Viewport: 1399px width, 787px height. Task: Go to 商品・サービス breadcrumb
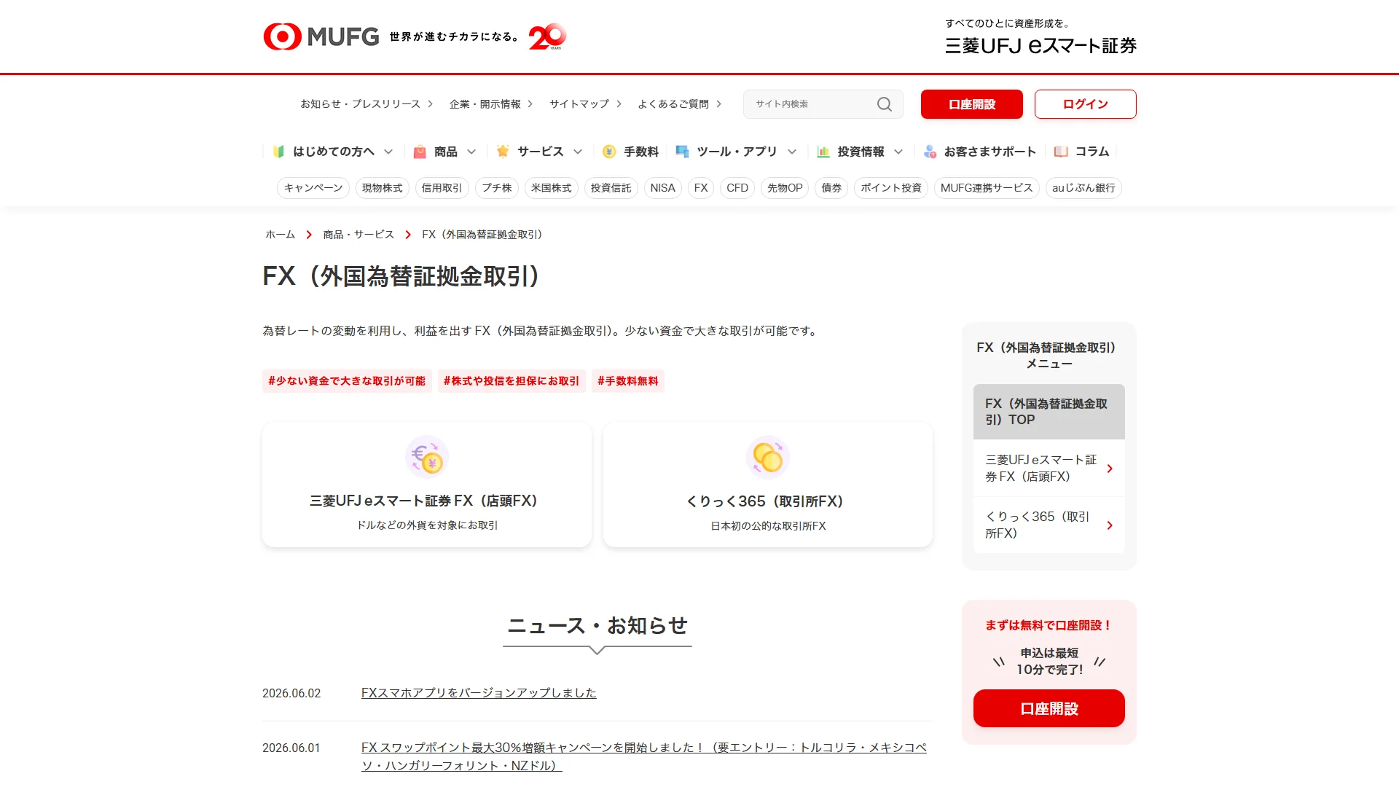click(x=358, y=235)
